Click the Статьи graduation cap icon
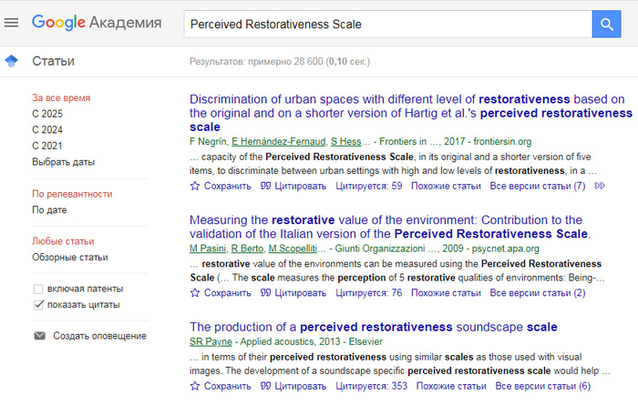Image resolution: width=638 pixels, height=406 pixels. pos(11,61)
